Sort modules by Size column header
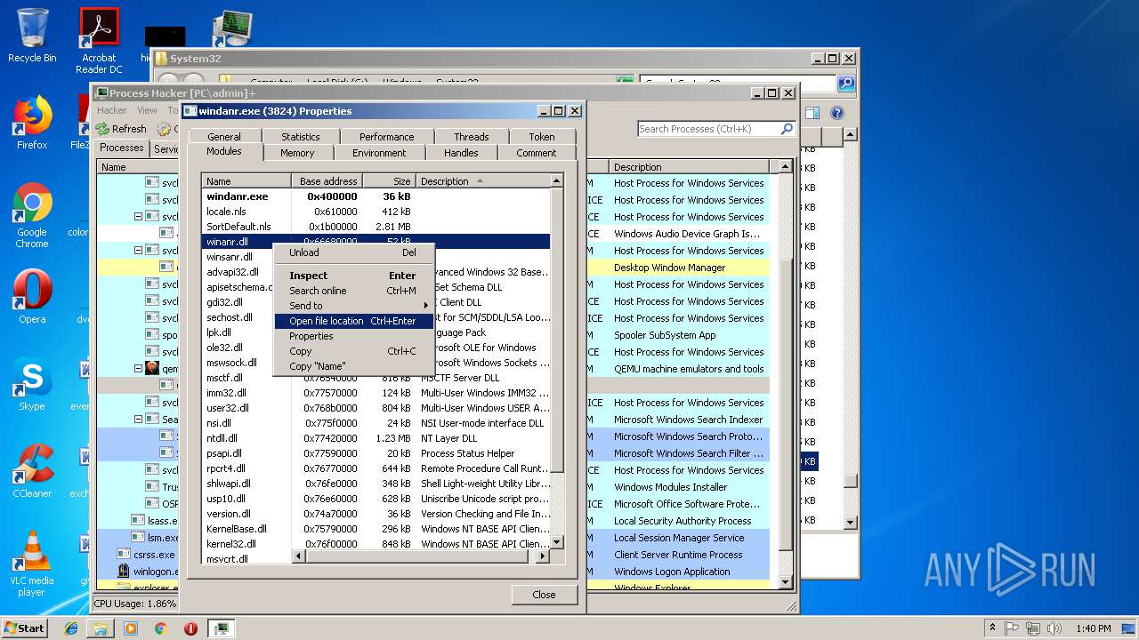The image size is (1139, 640). (x=389, y=181)
